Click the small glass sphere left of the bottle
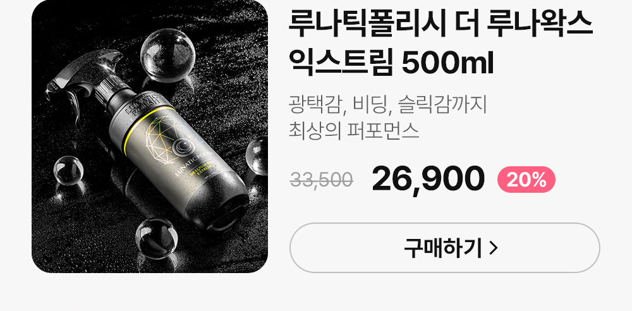Viewport: 632px width, 311px height. pyautogui.click(x=68, y=171)
